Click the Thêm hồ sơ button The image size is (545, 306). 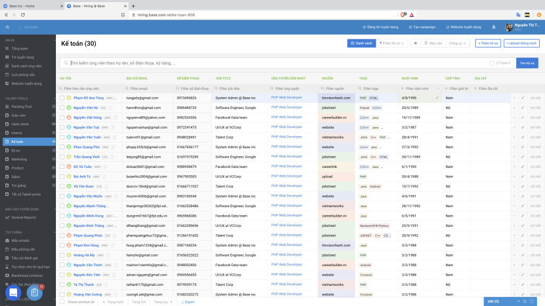[488, 43]
